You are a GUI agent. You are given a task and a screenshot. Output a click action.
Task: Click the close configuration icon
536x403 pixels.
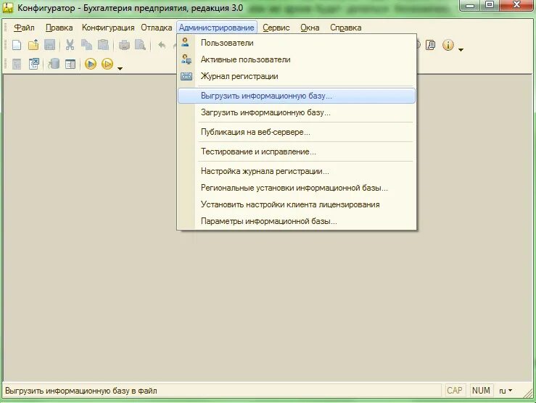coord(34,64)
